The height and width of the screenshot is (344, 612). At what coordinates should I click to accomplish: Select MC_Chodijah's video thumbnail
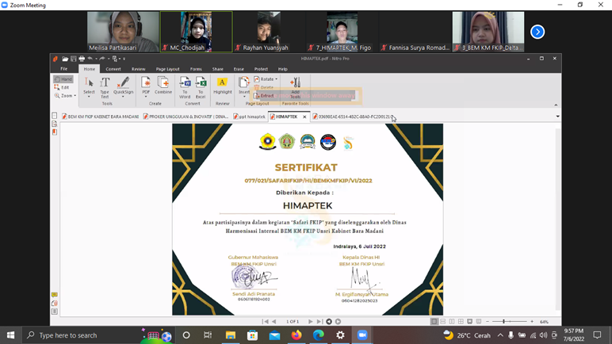(x=197, y=32)
